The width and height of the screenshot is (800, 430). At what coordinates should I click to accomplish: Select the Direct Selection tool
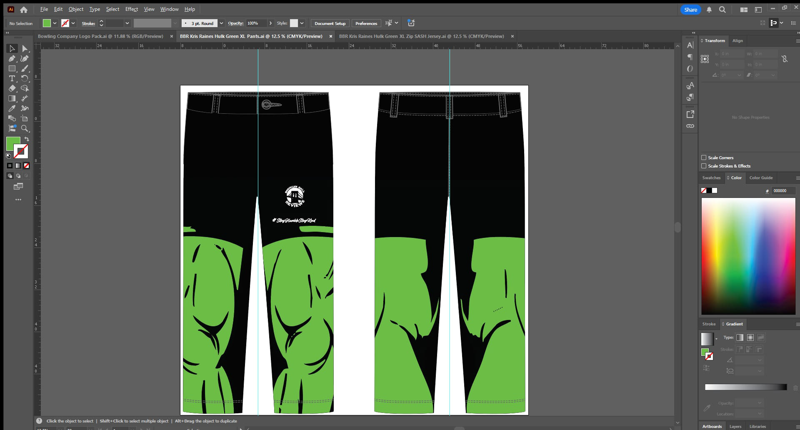click(25, 49)
